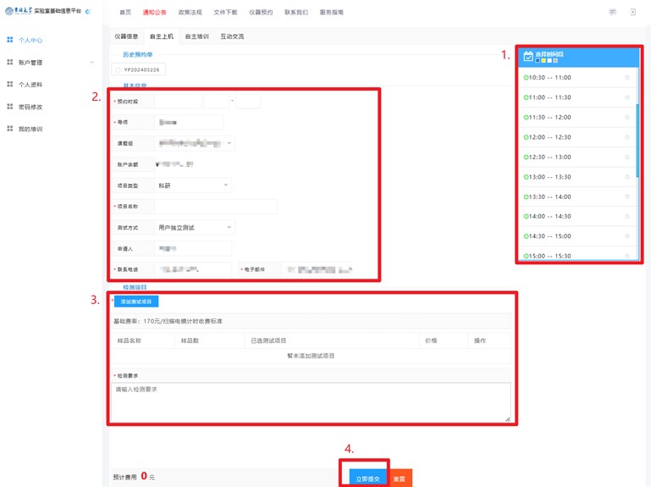Click the logout icon at top right
The width and height of the screenshot is (651, 487).
coord(632,12)
